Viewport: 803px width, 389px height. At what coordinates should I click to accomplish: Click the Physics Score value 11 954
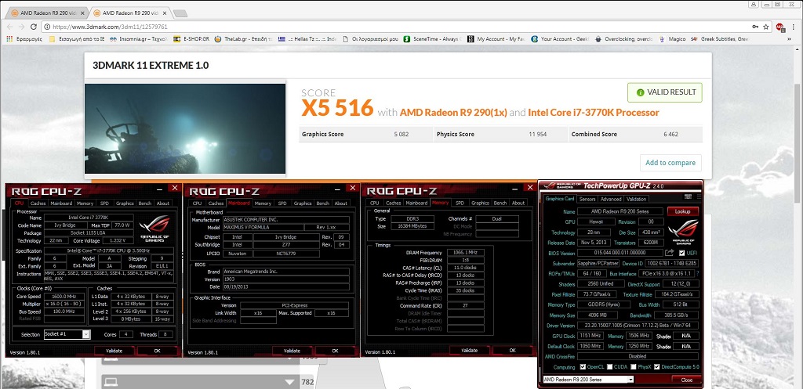(x=538, y=135)
